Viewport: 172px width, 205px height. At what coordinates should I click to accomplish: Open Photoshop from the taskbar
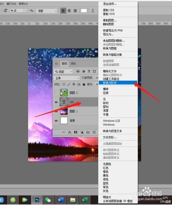(37, 200)
